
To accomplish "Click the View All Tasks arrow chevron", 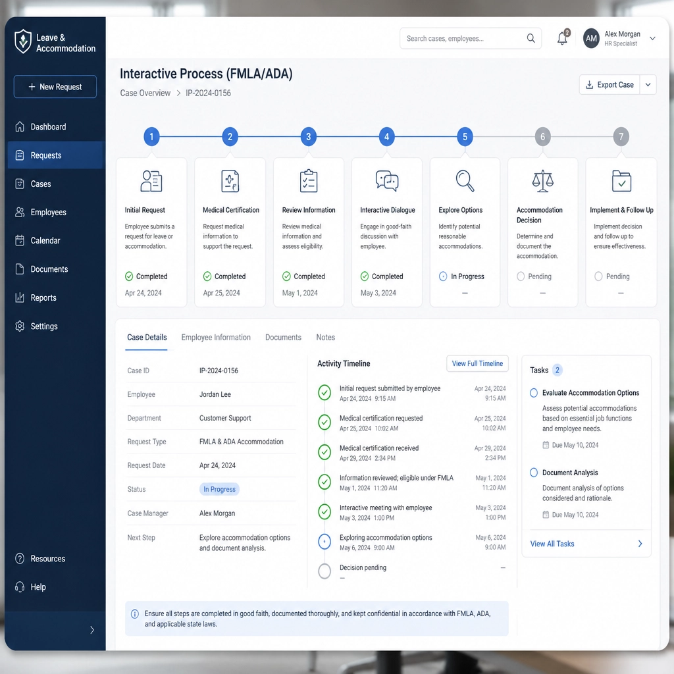I will 640,544.
